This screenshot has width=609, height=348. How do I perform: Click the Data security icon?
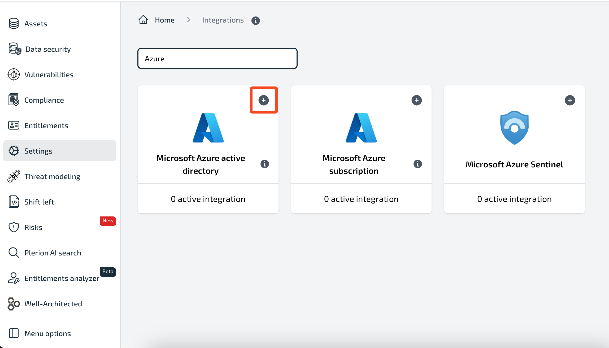point(15,49)
